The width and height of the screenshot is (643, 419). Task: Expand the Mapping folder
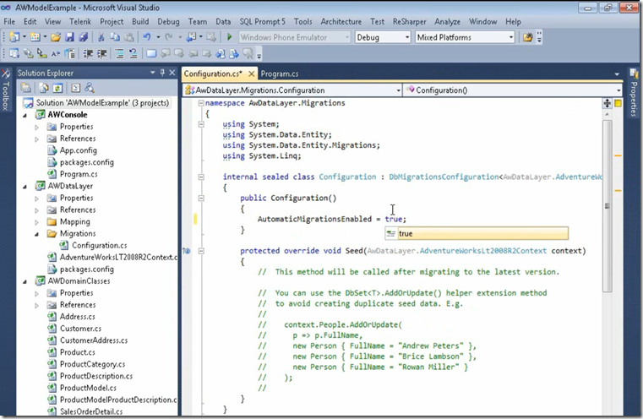[36, 222]
